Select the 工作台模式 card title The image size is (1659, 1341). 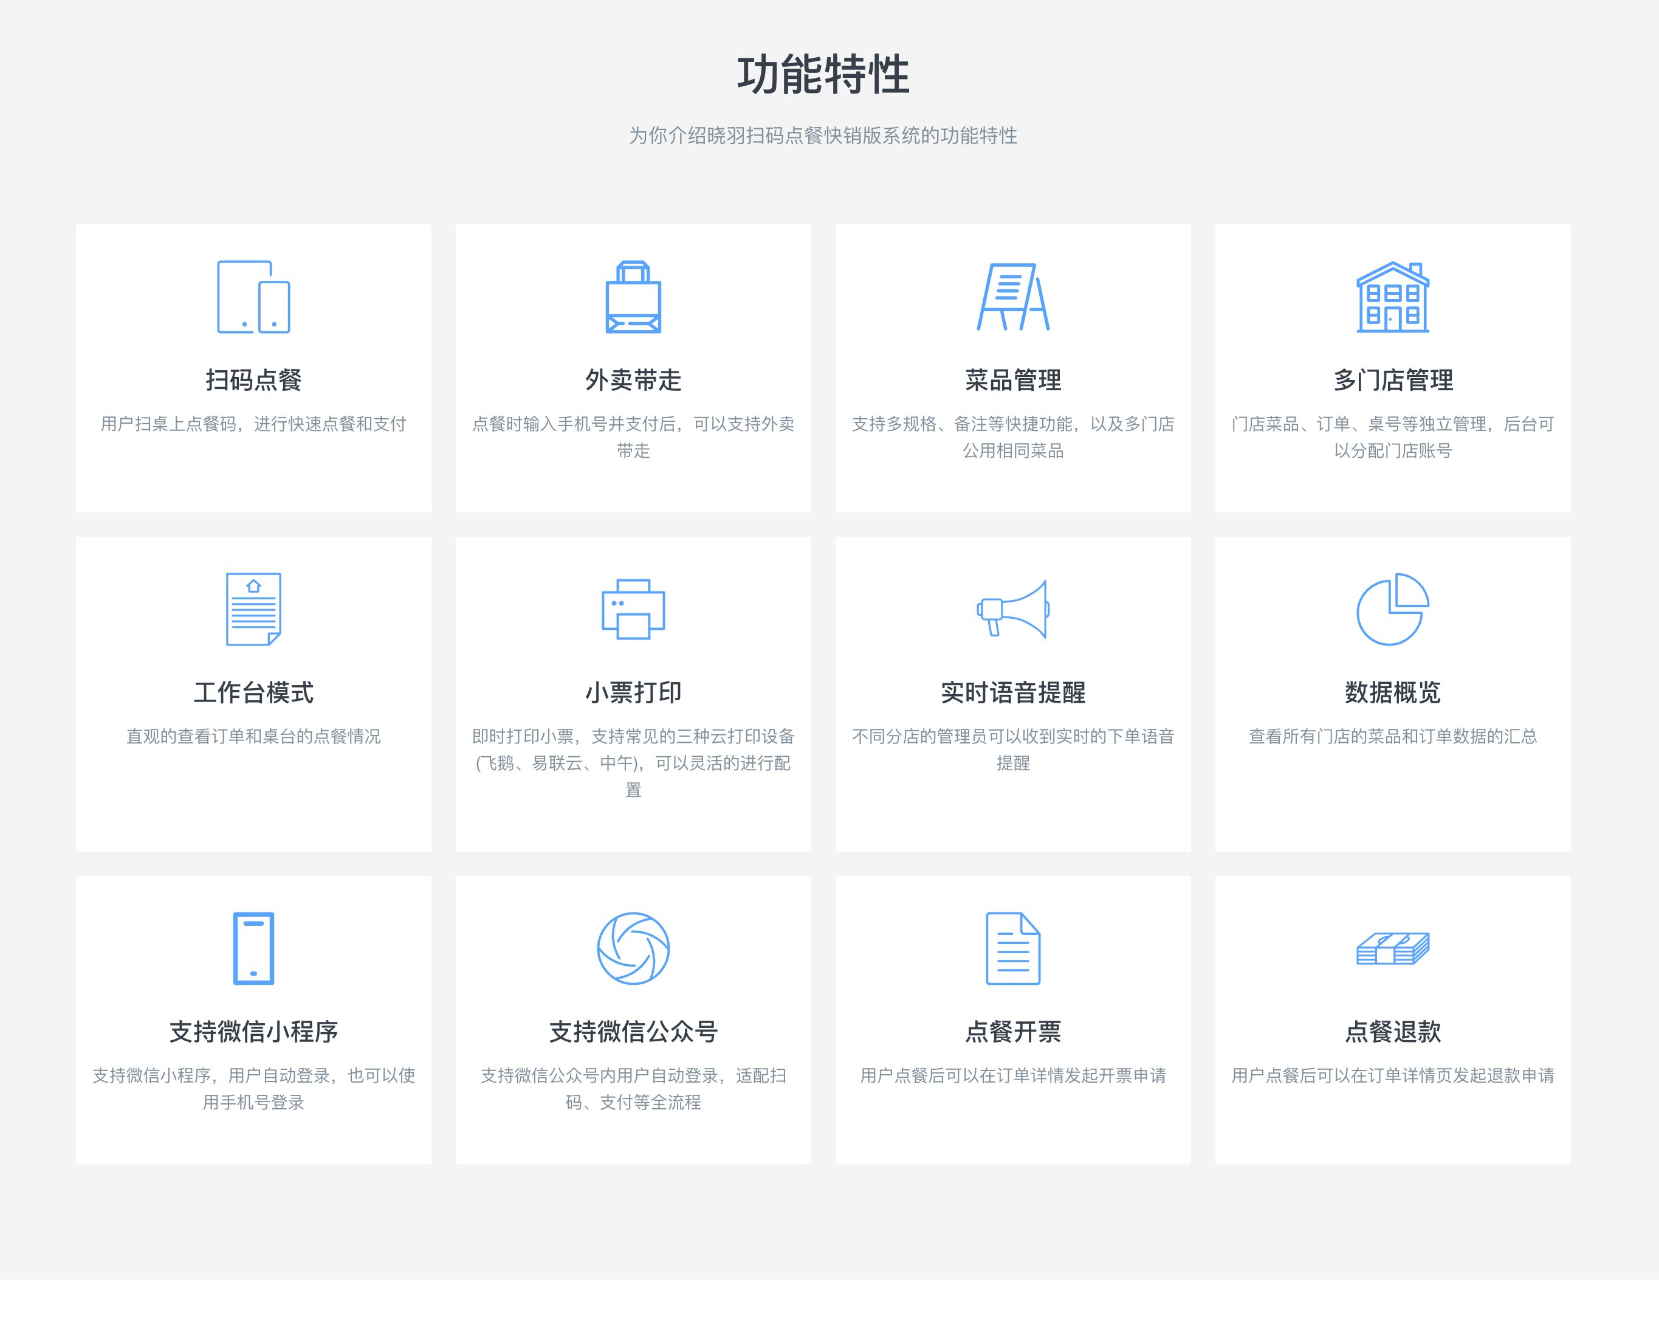coord(253,692)
